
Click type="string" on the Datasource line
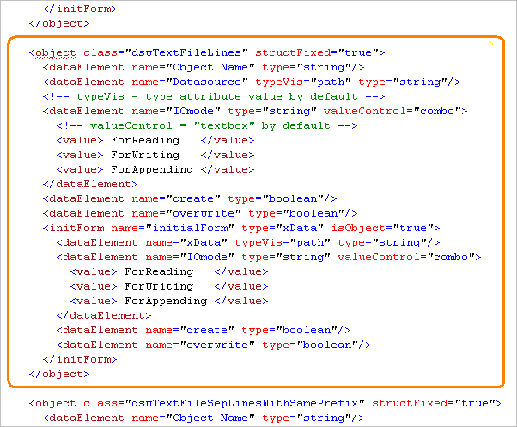coord(403,82)
